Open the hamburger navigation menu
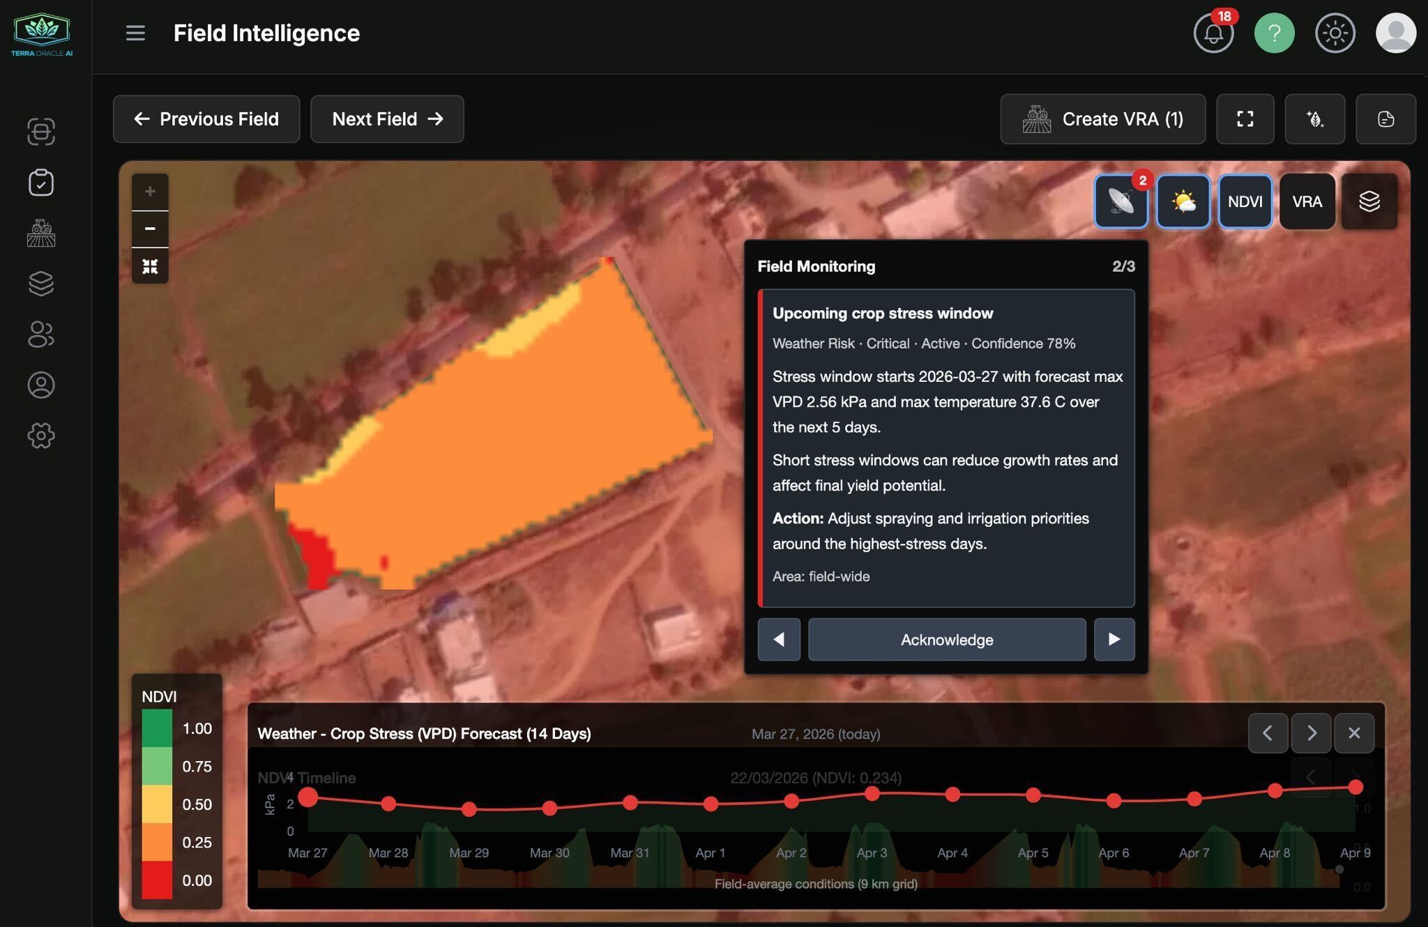Image resolution: width=1428 pixels, height=927 pixels. point(135,33)
